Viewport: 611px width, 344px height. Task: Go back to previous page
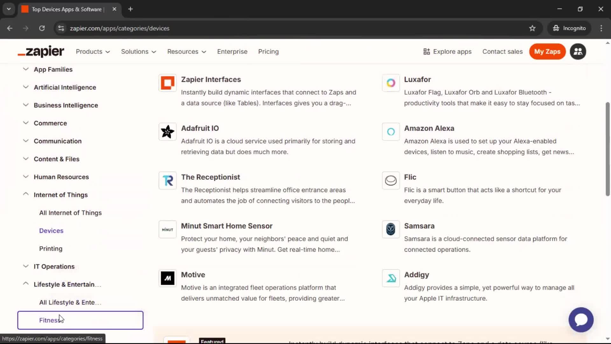coord(10,28)
